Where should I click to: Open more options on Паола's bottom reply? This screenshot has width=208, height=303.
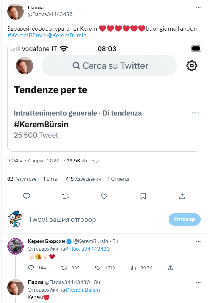[198, 282]
